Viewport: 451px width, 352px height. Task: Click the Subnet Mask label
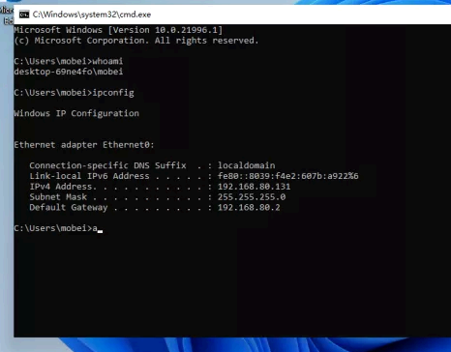(58, 197)
